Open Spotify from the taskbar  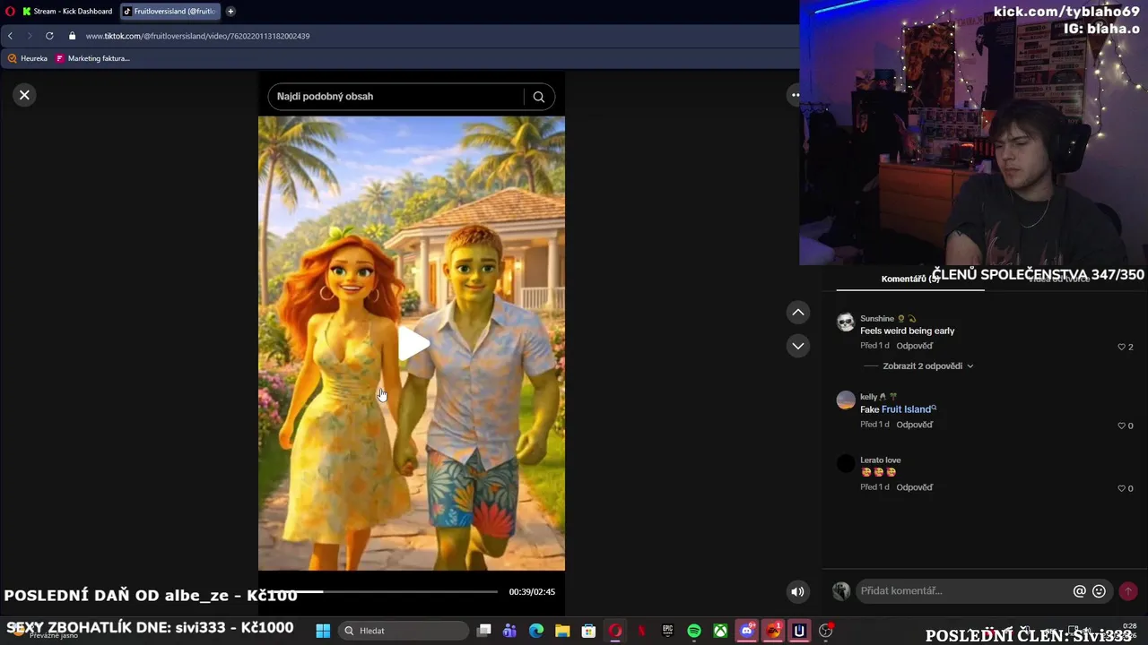click(x=694, y=631)
